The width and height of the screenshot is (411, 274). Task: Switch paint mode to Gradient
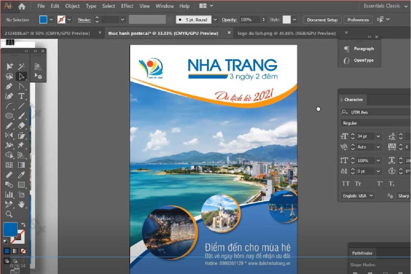[15, 251]
